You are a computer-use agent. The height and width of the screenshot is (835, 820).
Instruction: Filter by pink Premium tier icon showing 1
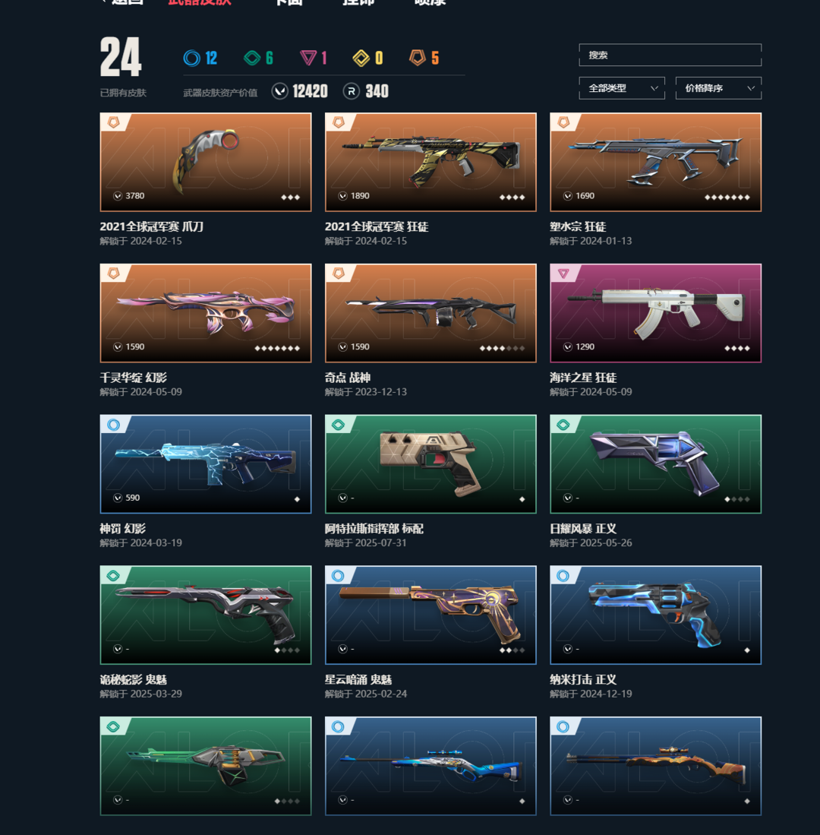tap(308, 58)
